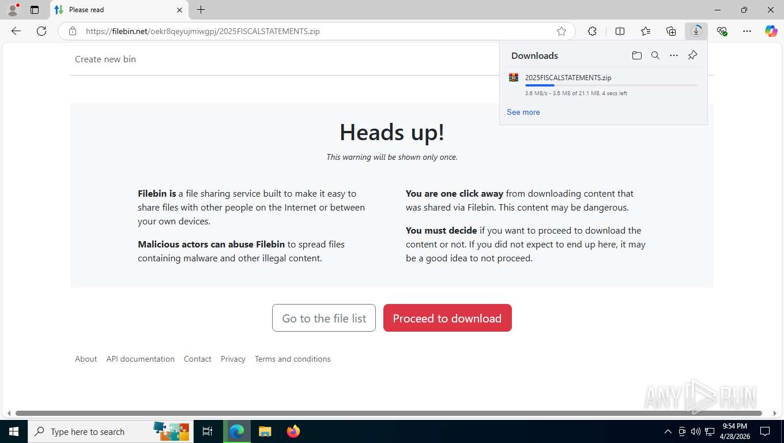
Task: Open the Collections icon
Action: 671,31
